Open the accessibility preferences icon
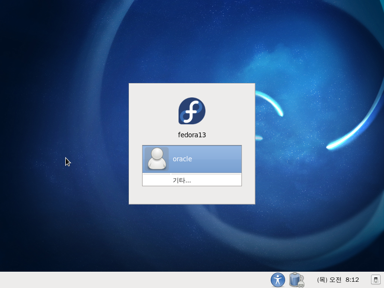 (278, 280)
